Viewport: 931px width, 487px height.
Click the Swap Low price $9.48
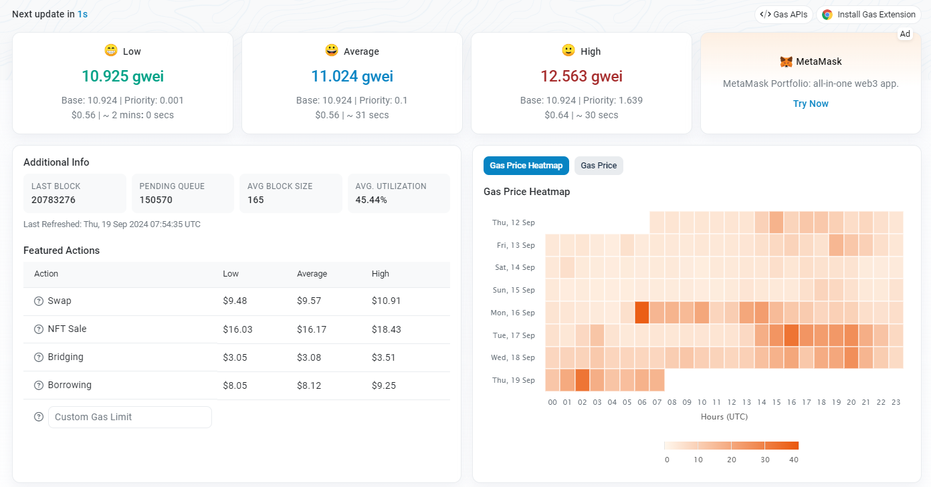click(235, 301)
